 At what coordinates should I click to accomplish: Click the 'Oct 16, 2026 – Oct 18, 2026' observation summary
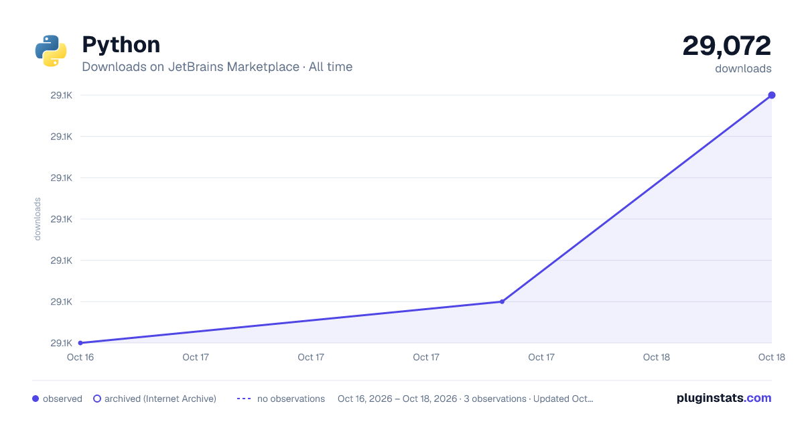pos(466,399)
